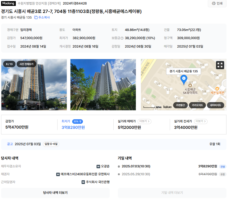Open 네이버지도 map link
227x200 pixels.
[215, 105]
